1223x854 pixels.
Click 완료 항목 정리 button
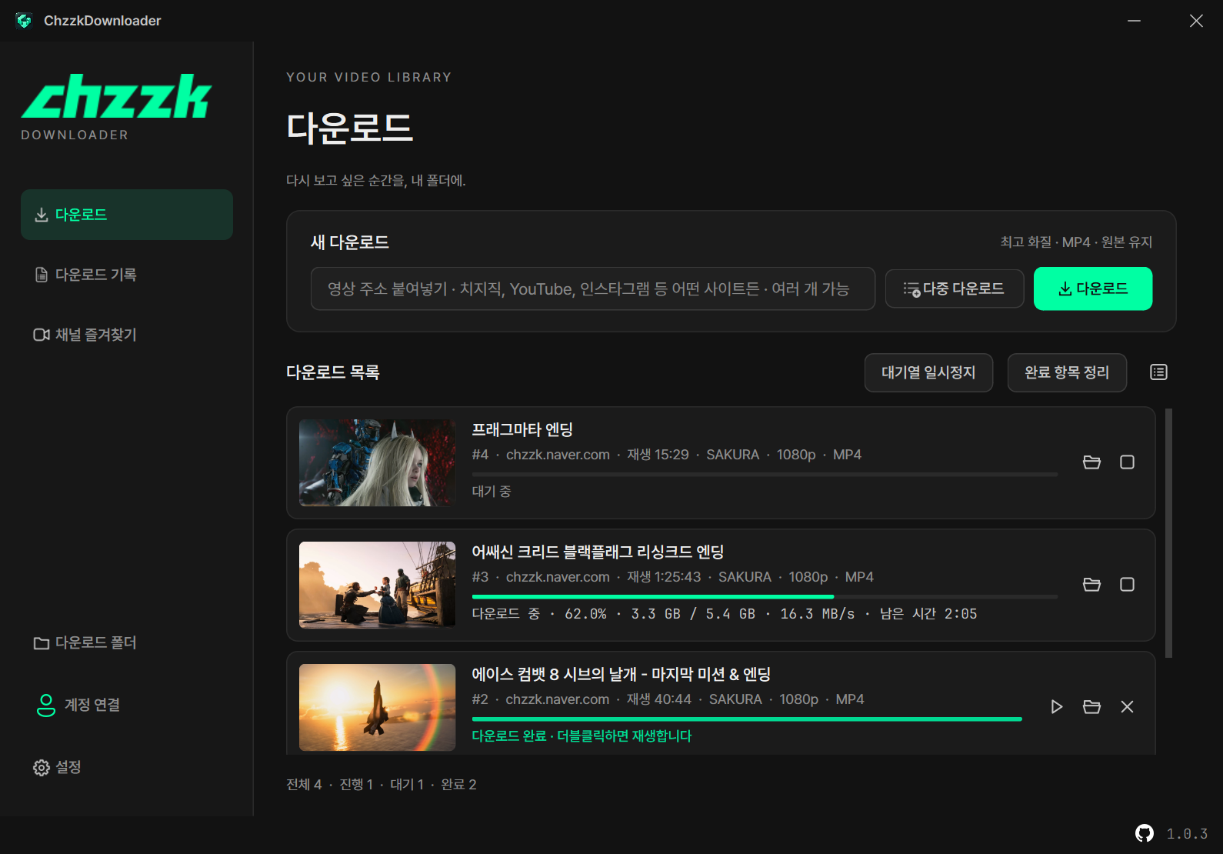pos(1067,372)
